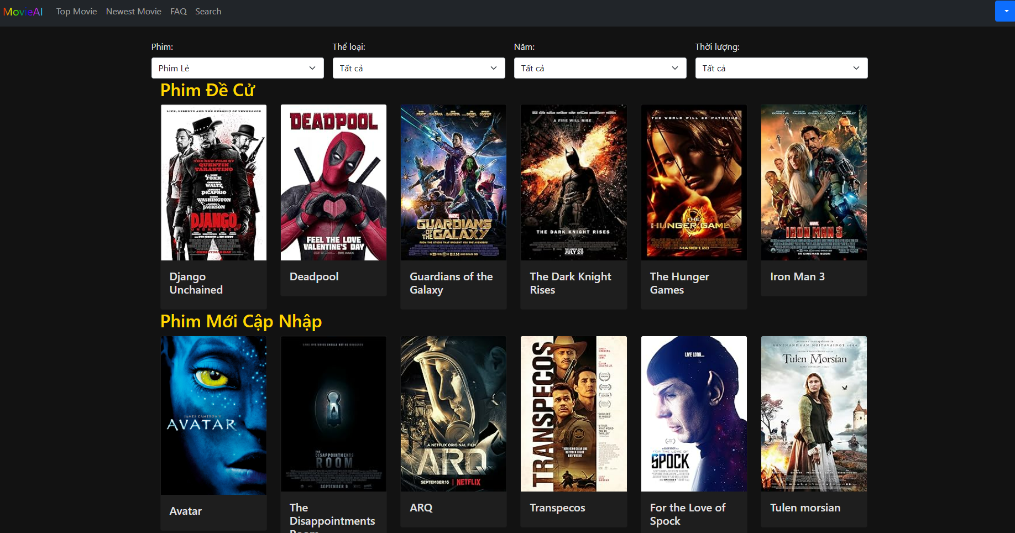
Task: Select The Dark Knight Rises poster
Action: tap(574, 182)
